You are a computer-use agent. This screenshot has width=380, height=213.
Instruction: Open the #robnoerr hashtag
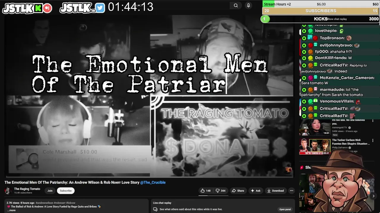[60, 203]
